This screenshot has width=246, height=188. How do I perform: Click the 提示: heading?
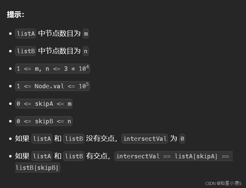tap(16, 14)
